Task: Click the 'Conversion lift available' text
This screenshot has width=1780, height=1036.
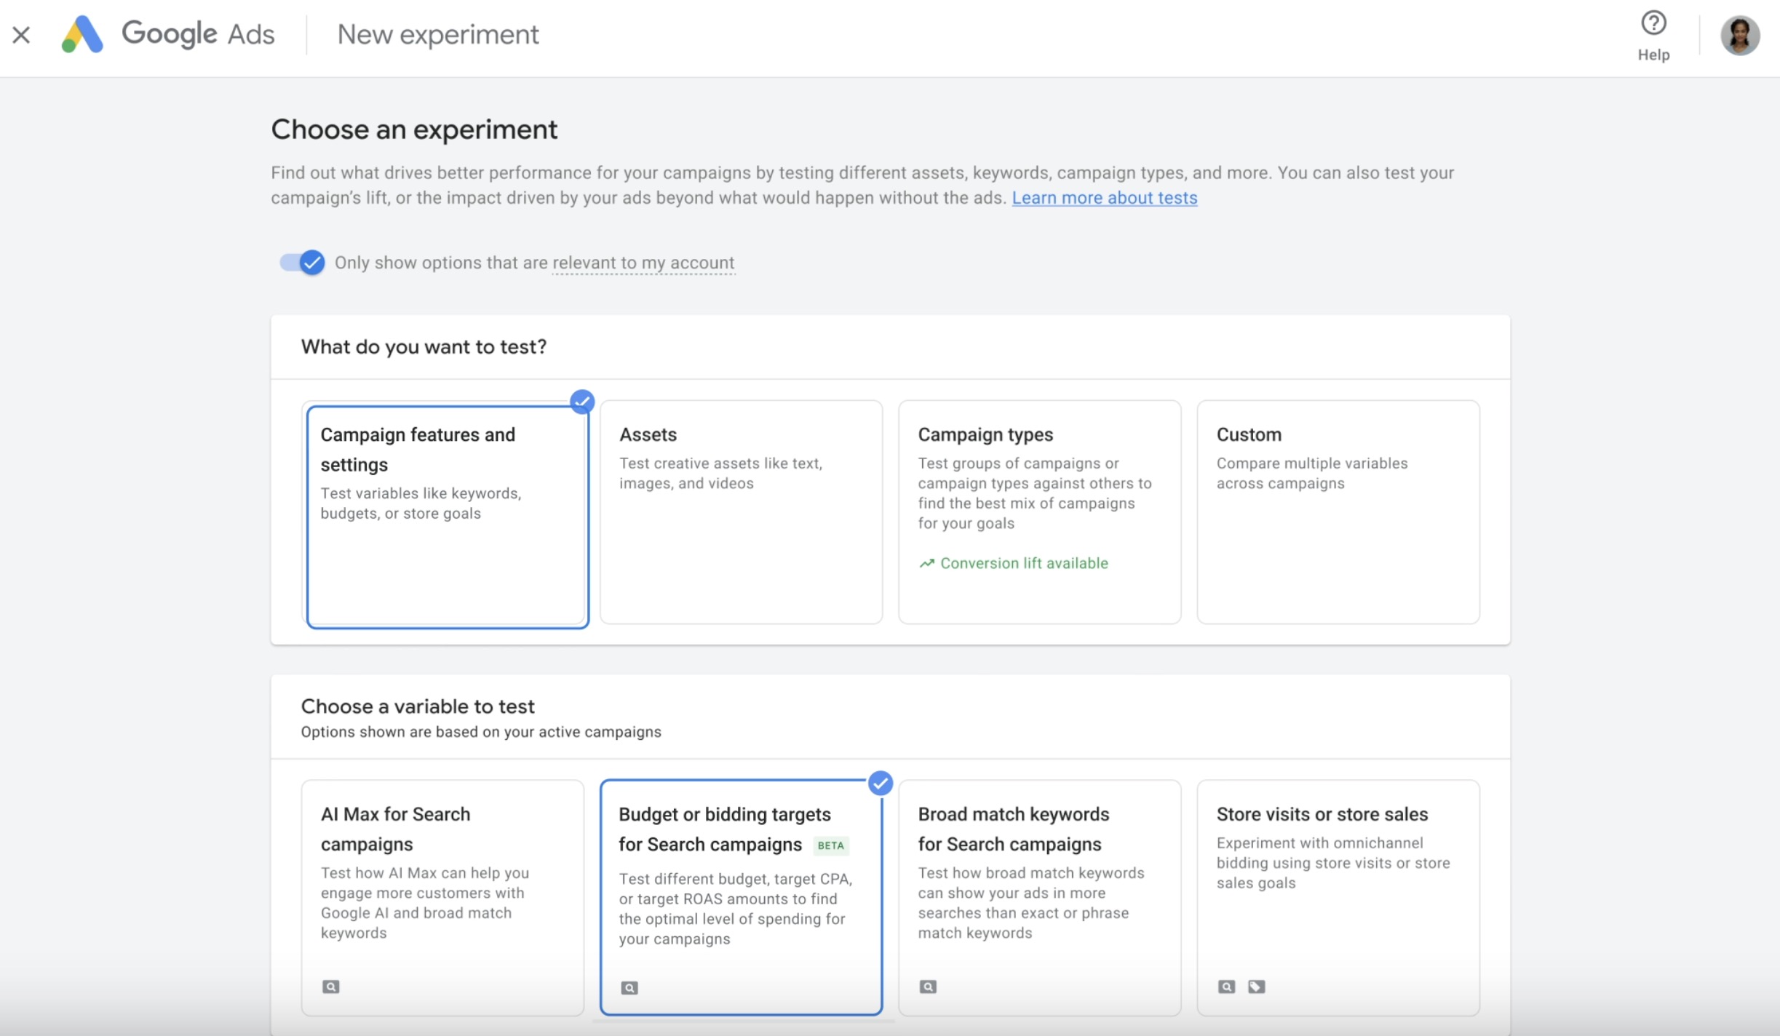Action: click(x=1024, y=563)
